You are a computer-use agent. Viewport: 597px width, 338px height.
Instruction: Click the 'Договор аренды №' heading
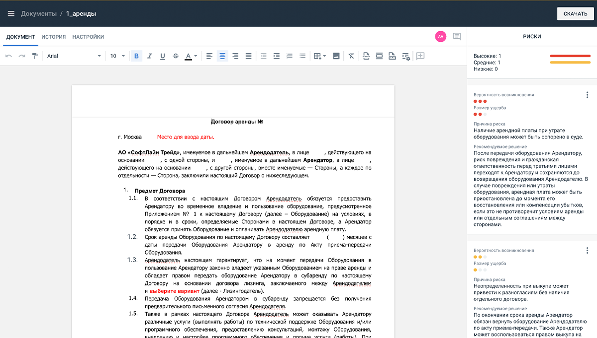click(237, 121)
